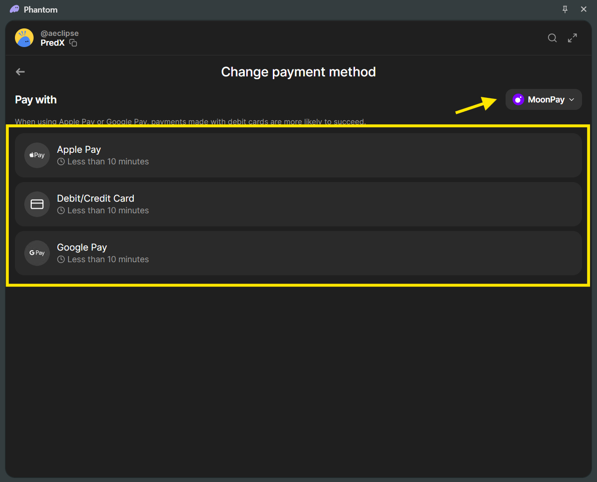Open the MoonPay provider dropdown
Screen dimensions: 597x482
543,100
